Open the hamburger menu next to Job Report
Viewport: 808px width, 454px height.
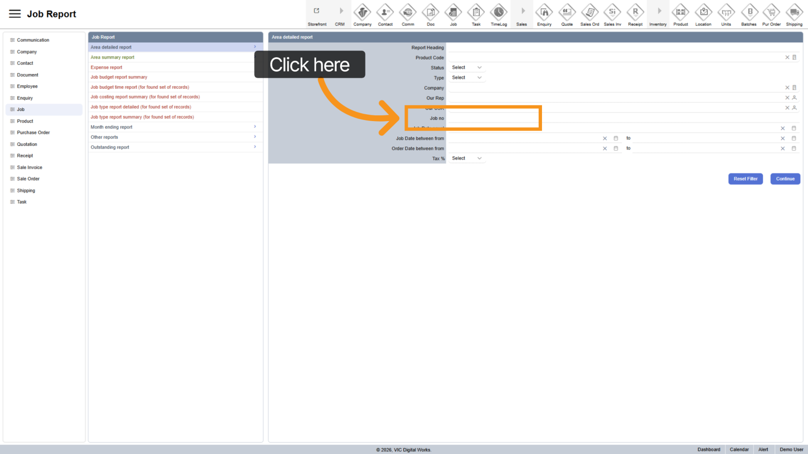(x=15, y=14)
